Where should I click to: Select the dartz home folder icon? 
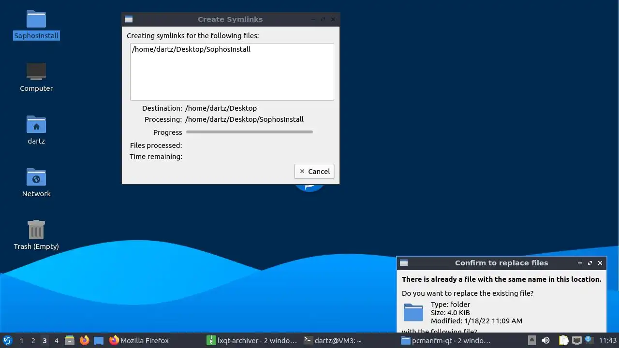point(36,130)
